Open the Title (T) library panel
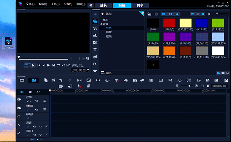This screenshot has height=142, width=231. pyautogui.click(x=95, y=50)
